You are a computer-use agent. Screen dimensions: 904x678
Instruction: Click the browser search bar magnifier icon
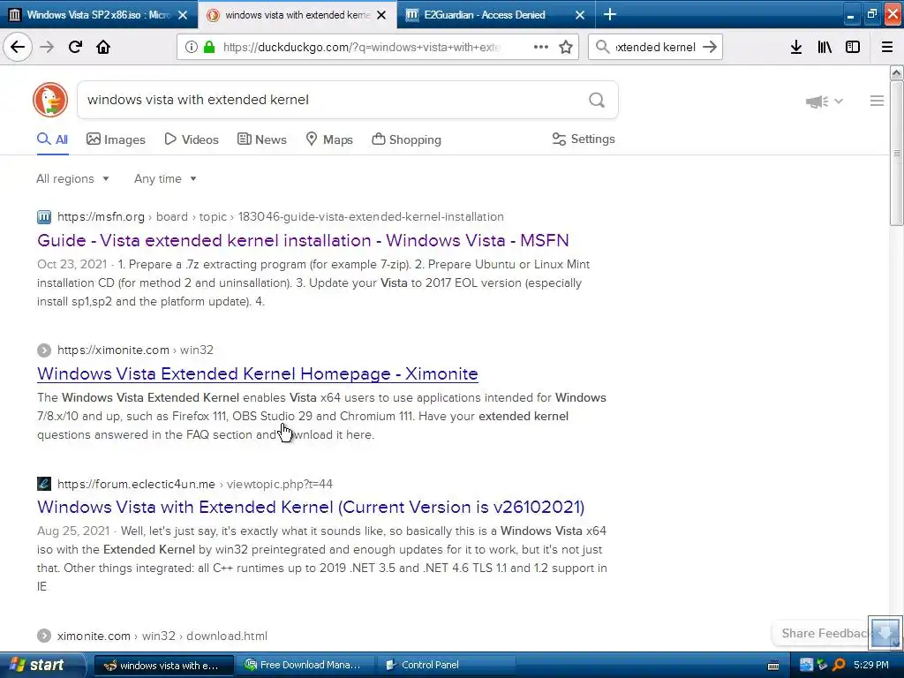click(602, 47)
